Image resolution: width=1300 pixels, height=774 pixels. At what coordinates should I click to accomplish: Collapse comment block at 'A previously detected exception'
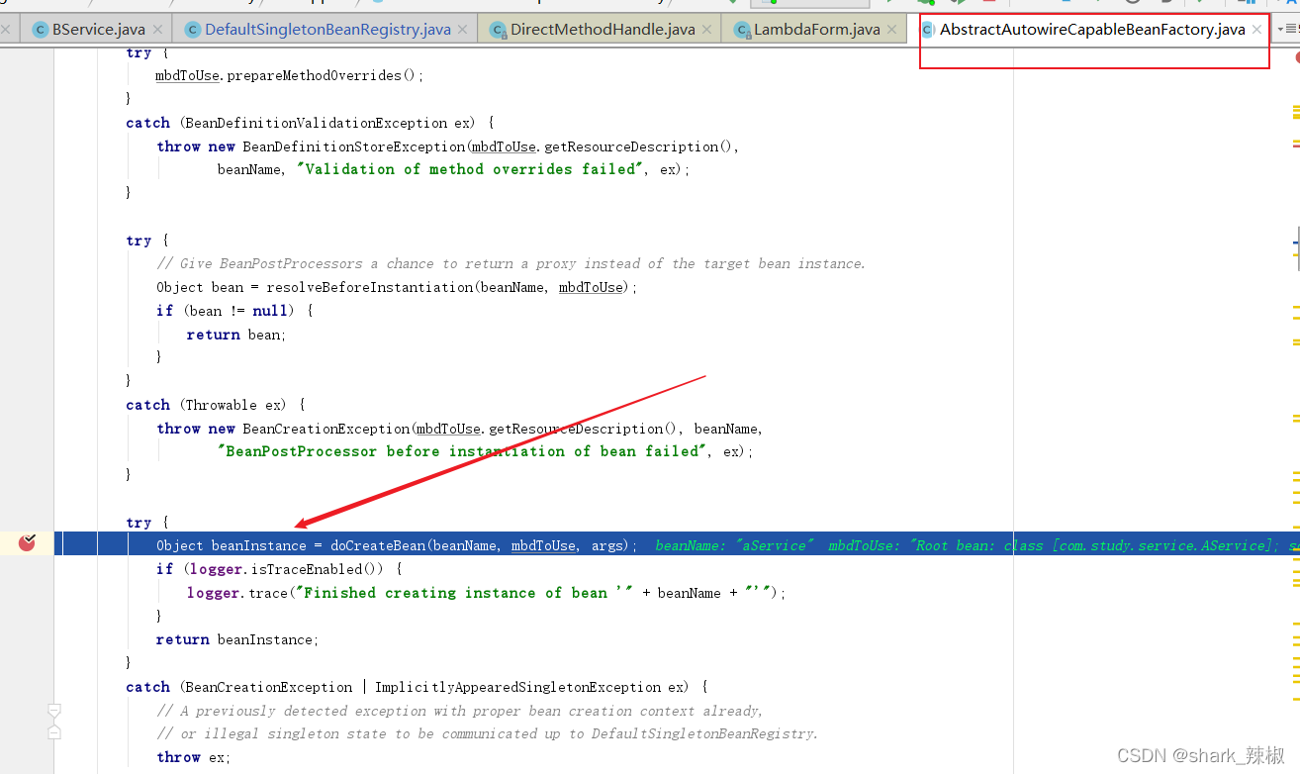click(54, 710)
